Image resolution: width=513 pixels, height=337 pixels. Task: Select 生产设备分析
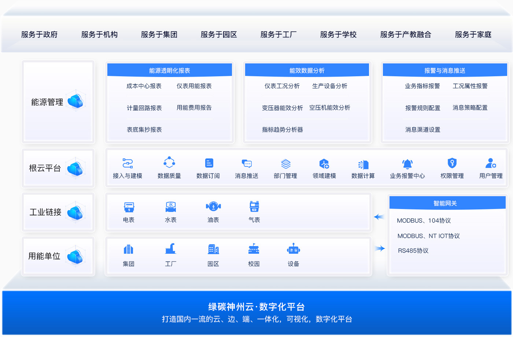click(x=330, y=86)
